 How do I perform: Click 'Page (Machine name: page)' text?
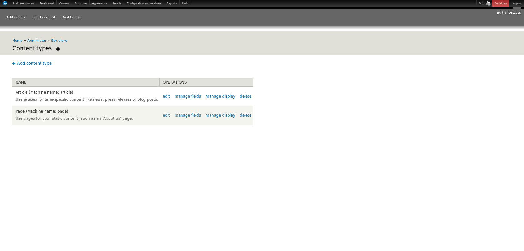(x=42, y=111)
